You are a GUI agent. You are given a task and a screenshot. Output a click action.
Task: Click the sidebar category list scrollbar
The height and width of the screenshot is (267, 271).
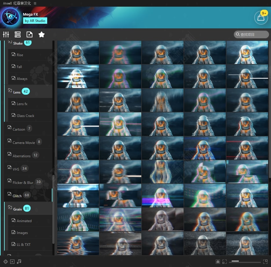pos(53,209)
